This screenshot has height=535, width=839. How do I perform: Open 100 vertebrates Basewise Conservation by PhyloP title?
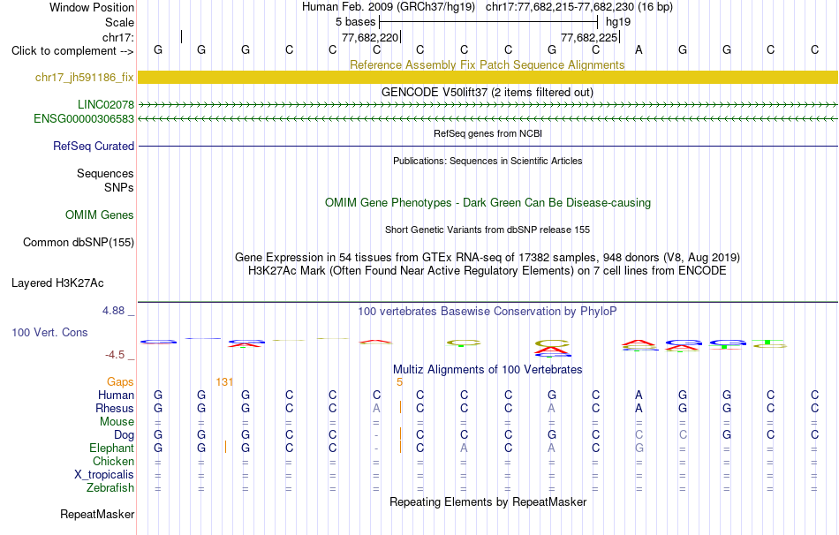tap(487, 312)
